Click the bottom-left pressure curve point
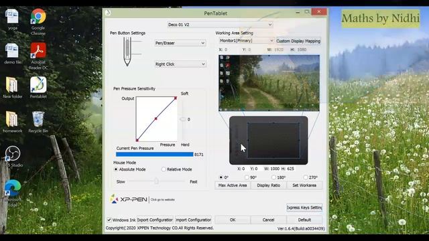The height and width of the screenshot is (241, 429). point(137,140)
